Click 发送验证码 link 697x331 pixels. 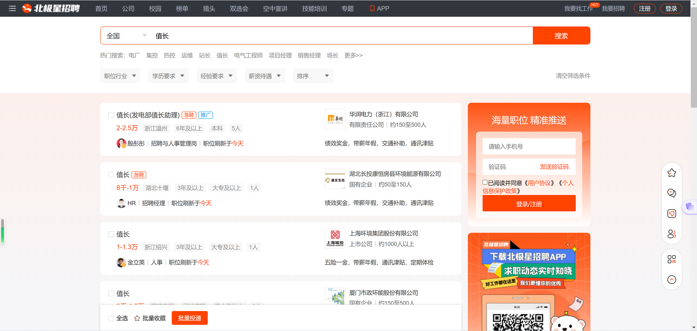554,167
